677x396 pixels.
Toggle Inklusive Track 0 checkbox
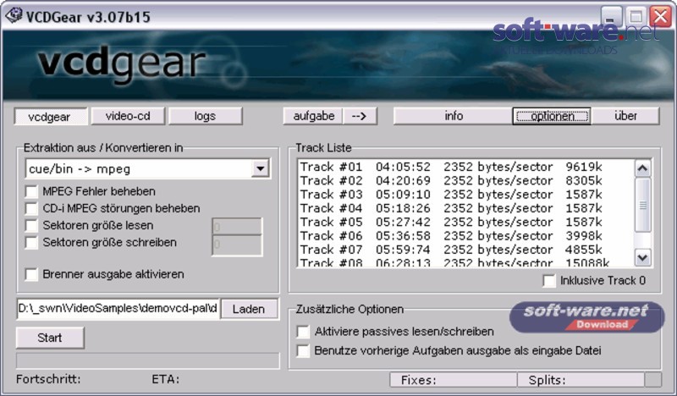click(x=549, y=281)
